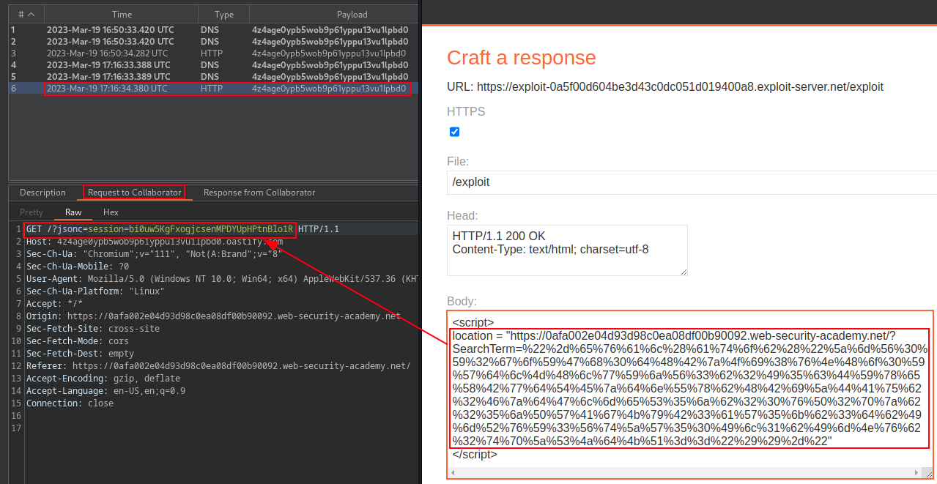
Task: Select interaction row 5 DNS at 17:16:33.389
Action: pyautogui.click(x=213, y=77)
